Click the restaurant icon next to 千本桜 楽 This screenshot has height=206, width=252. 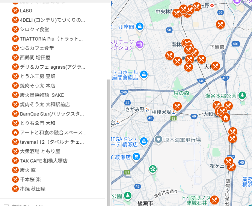point(15,179)
